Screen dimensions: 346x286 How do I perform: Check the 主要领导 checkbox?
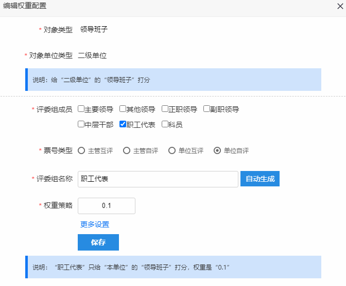(81, 109)
